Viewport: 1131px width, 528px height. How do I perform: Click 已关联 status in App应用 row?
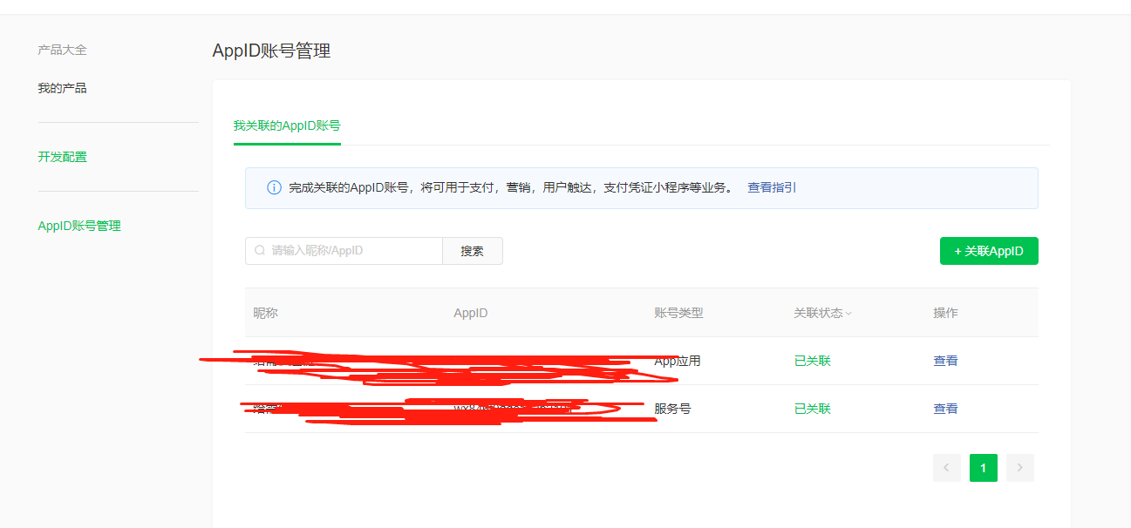812,361
